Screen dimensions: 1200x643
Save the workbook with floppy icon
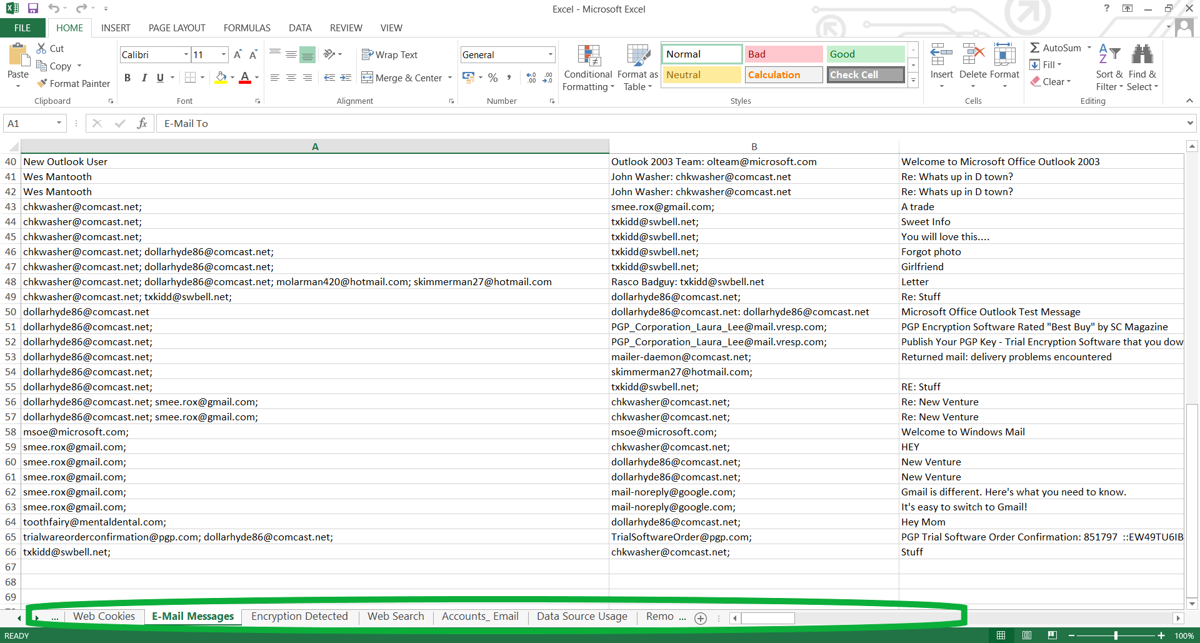33,9
